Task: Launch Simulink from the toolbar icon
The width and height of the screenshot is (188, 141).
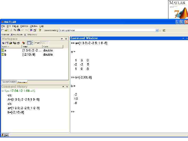Action: 31,30
